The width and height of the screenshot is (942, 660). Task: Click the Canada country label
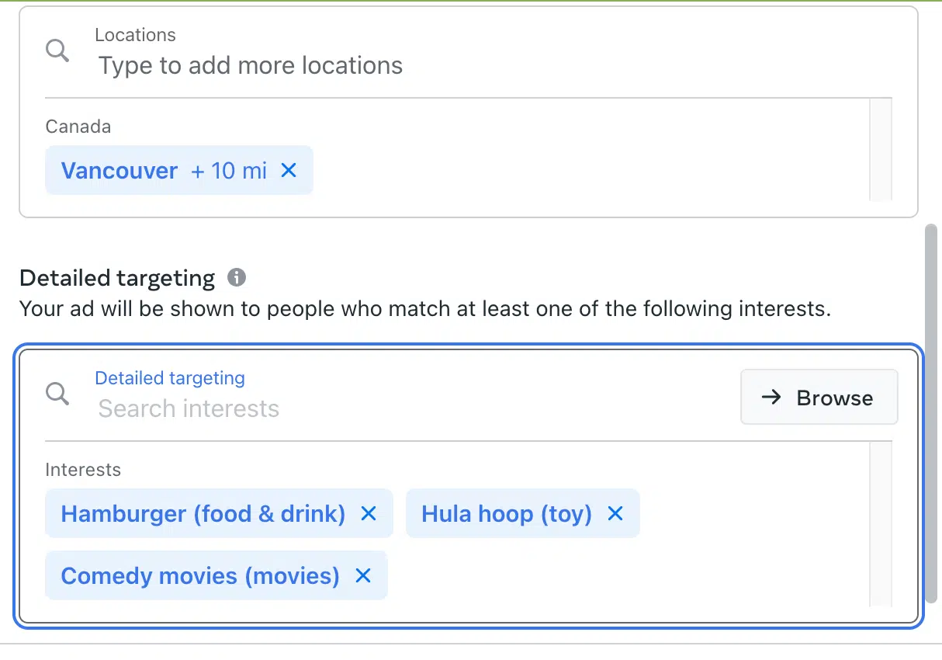point(78,127)
